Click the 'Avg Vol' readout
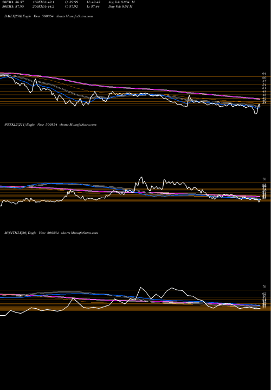The height and width of the screenshot is (390, 271). (x=121, y=2)
